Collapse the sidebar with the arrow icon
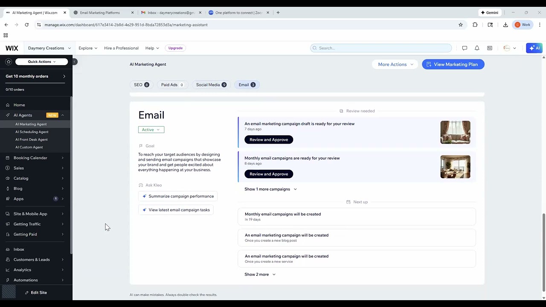Viewport: 546px width, 307px height. [x=74, y=62]
